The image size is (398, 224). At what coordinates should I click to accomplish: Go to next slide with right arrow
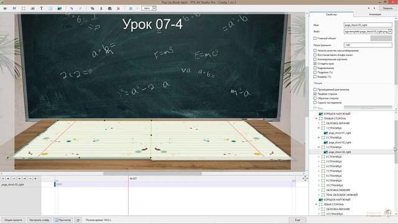tap(374, 8)
